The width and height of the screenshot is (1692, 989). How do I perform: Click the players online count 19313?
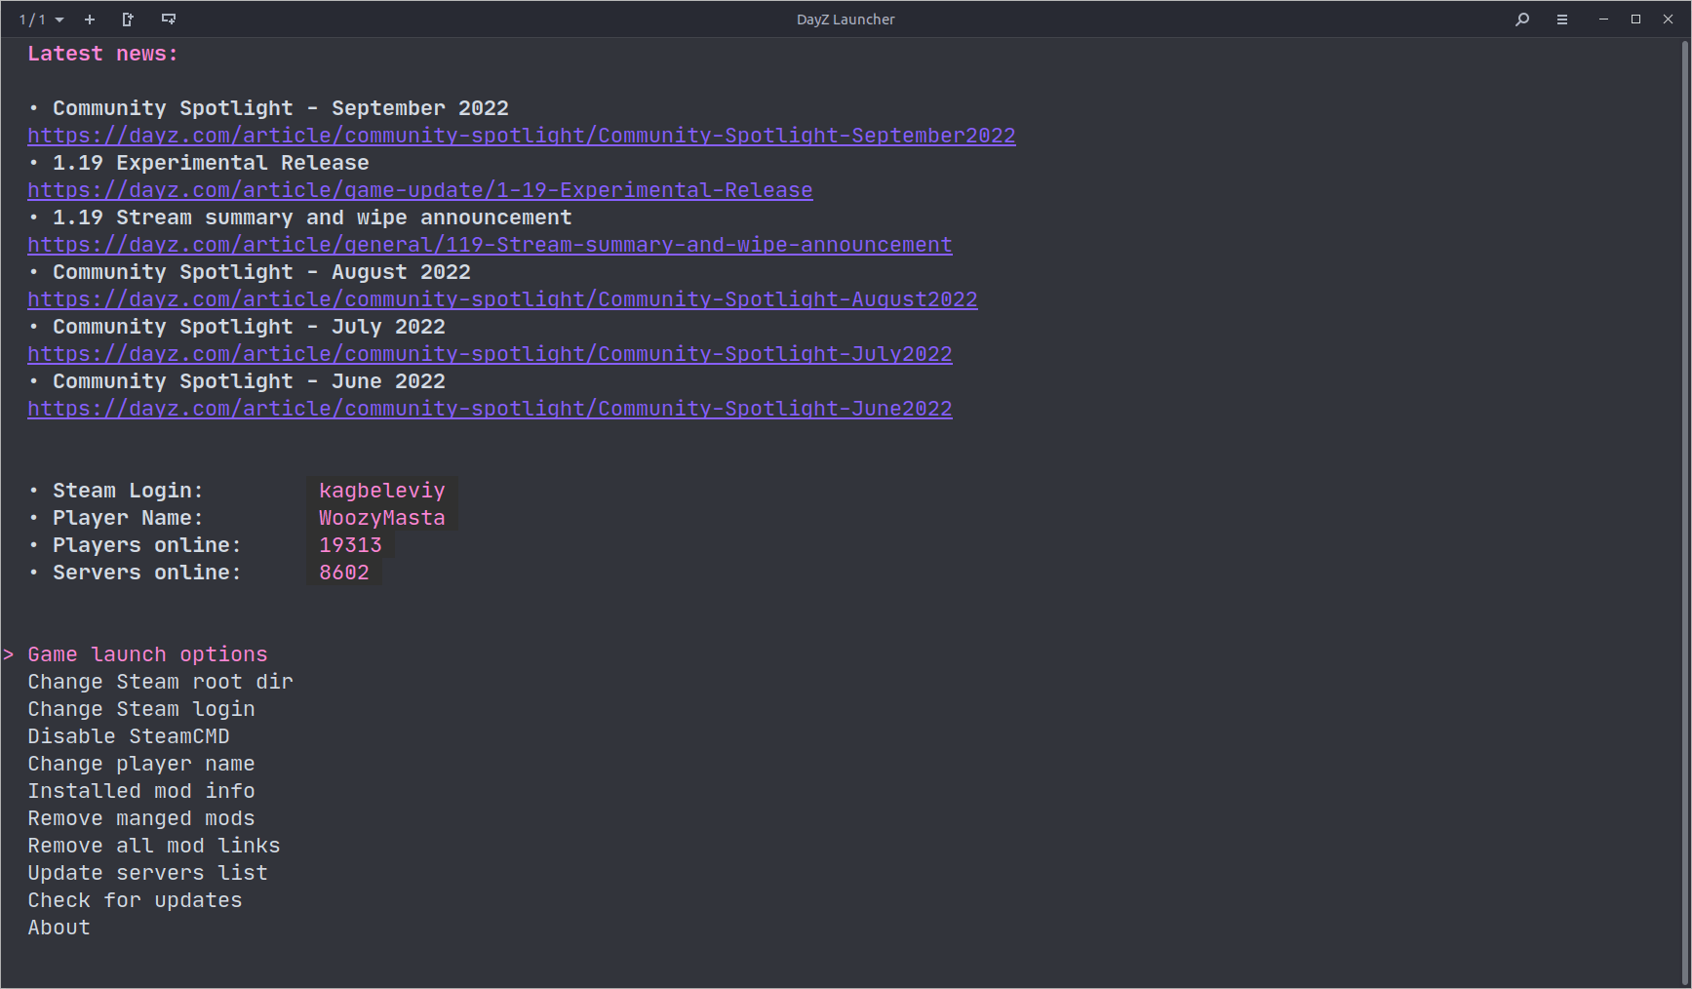[350, 545]
